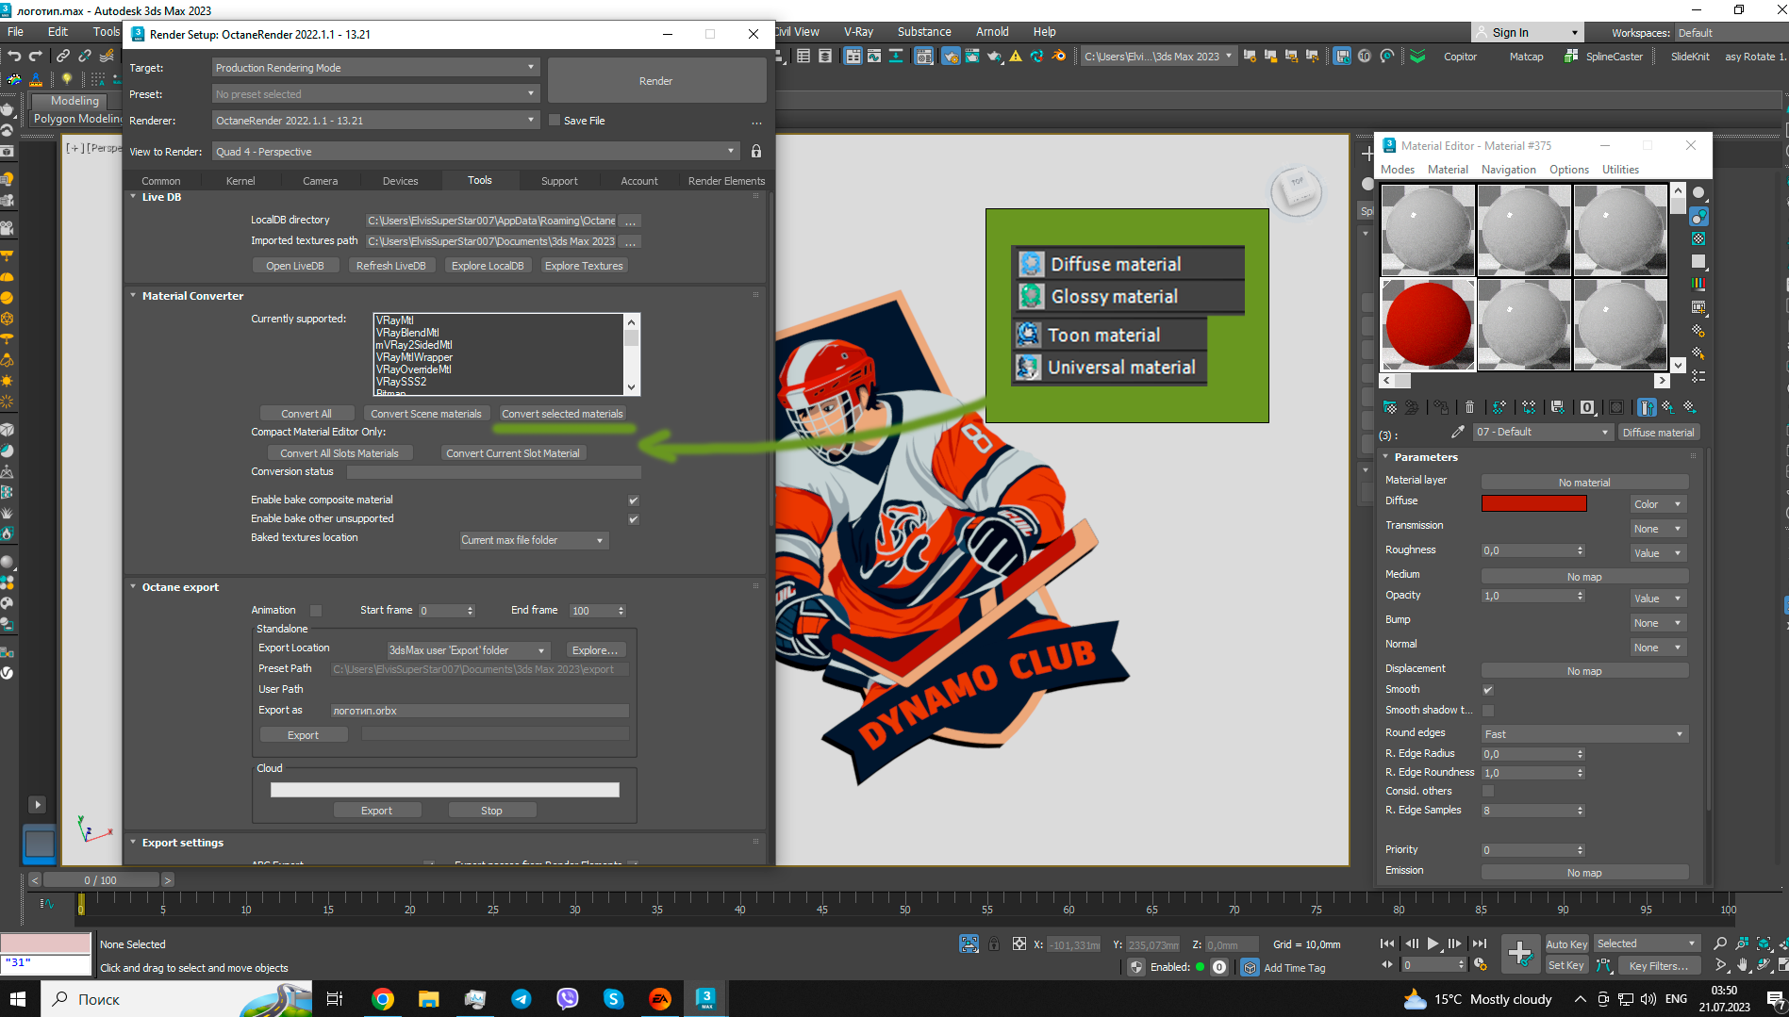Open the Diffuse Color type dropdown
1789x1017 pixels.
click(x=1658, y=504)
